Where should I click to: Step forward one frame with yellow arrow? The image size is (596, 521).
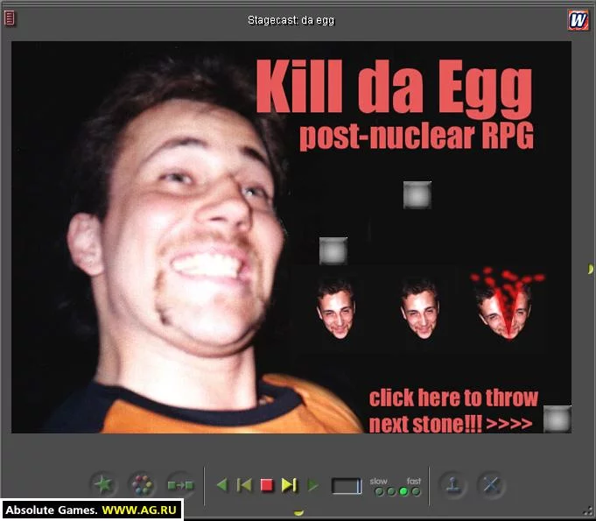pyautogui.click(x=289, y=485)
